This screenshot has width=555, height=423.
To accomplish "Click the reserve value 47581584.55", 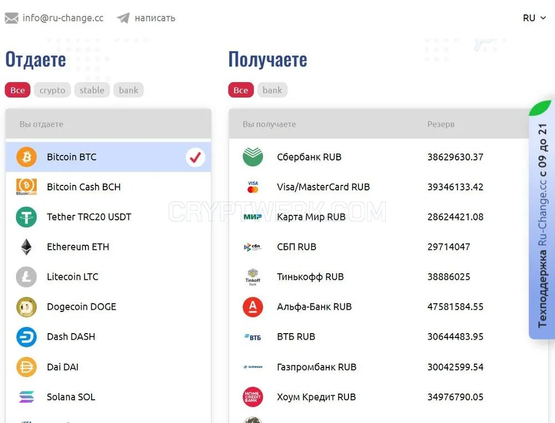I will coord(455,307).
